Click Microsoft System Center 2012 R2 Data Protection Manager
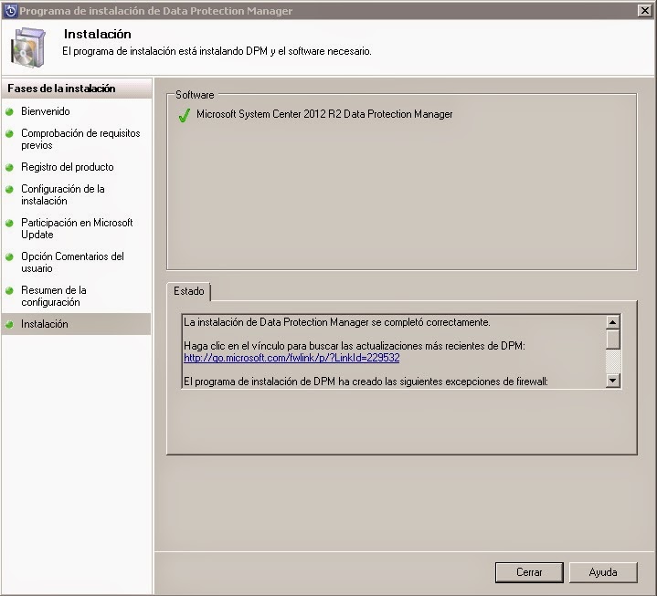The height and width of the screenshot is (596, 657). point(324,114)
